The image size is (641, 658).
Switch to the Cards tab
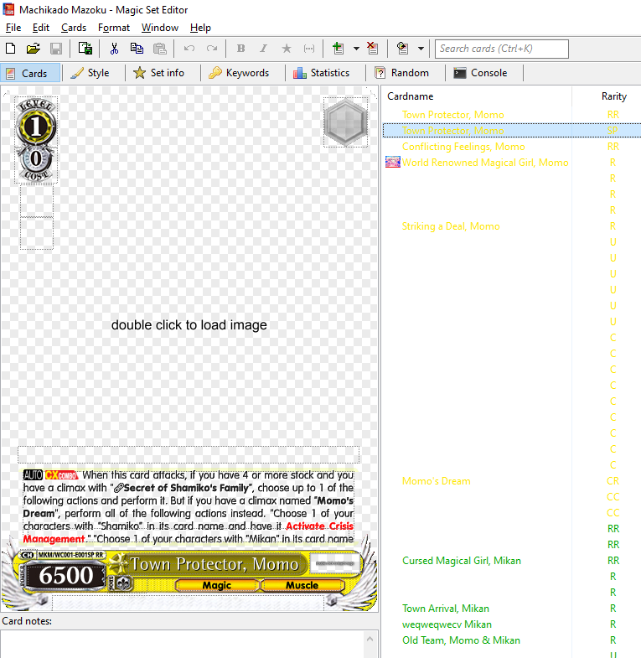(30, 73)
